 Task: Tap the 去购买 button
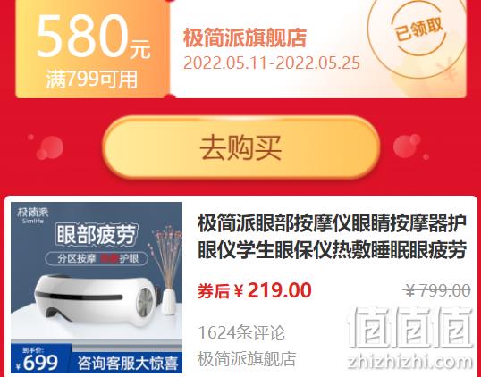click(x=241, y=147)
